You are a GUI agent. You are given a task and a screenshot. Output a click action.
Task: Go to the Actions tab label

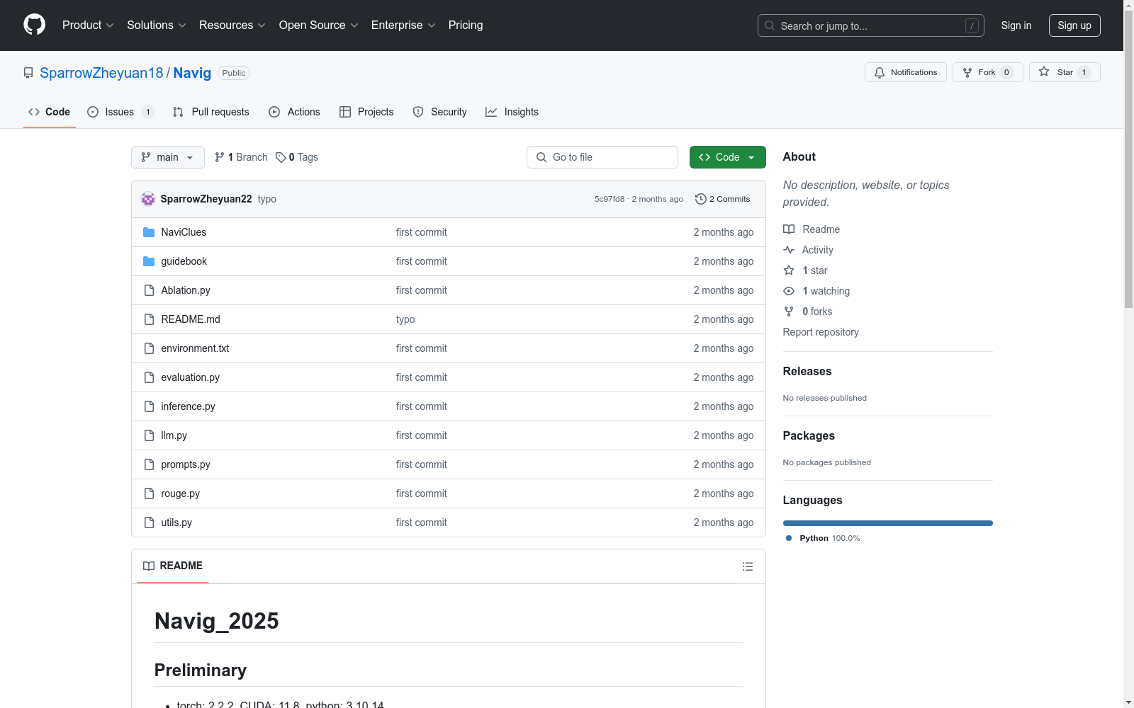click(x=304, y=112)
